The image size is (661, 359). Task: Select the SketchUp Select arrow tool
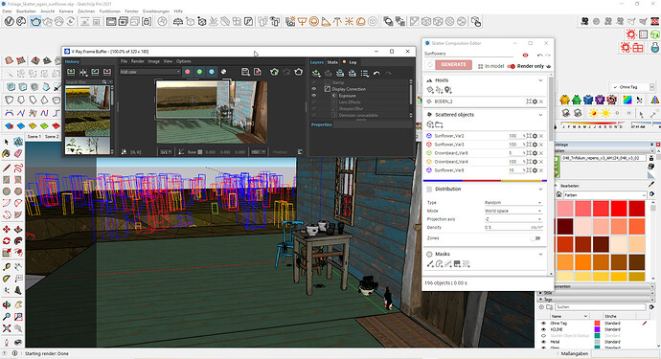pos(7,142)
